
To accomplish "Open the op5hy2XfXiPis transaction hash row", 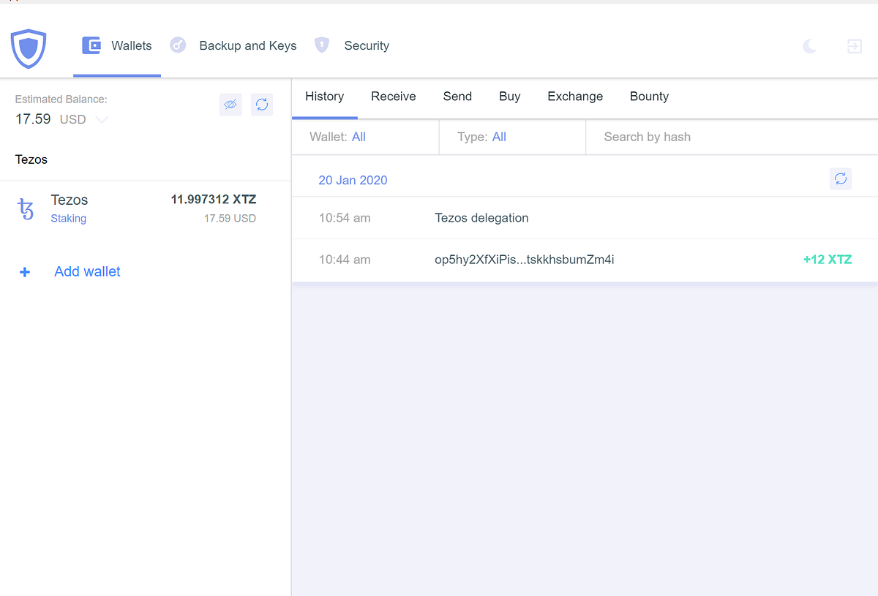I will (585, 260).
